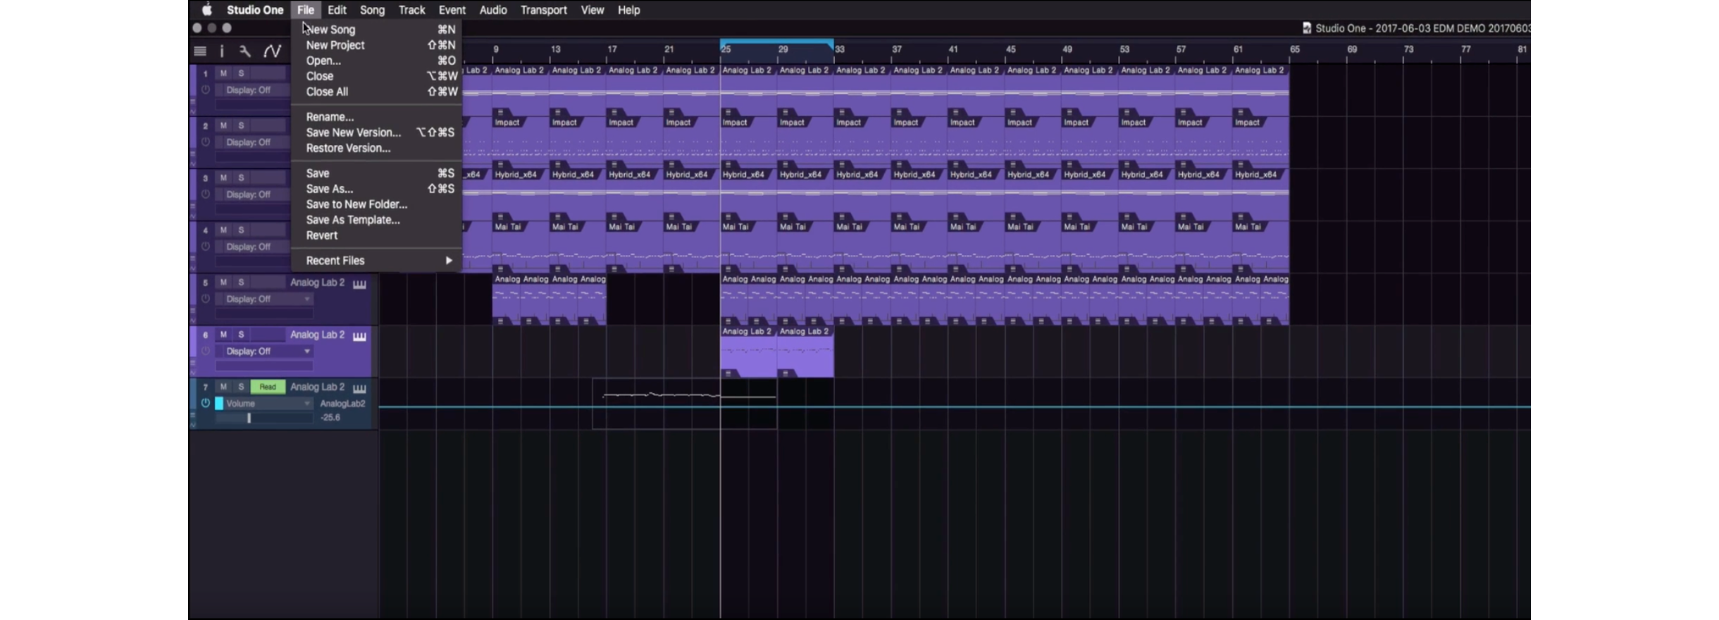Viewport: 1719px width, 620px height.
Task: Select the track 6 Analog Lab 2 clip at bar 25
Action: [x=748, y=352]
